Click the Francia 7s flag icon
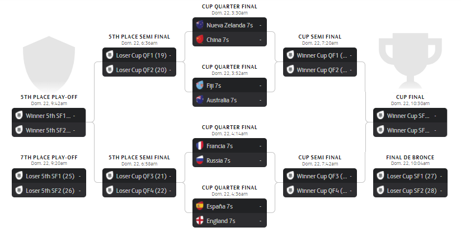Image resolution: width=461 pixels, height=232 pixels. (x=200, y=146)
